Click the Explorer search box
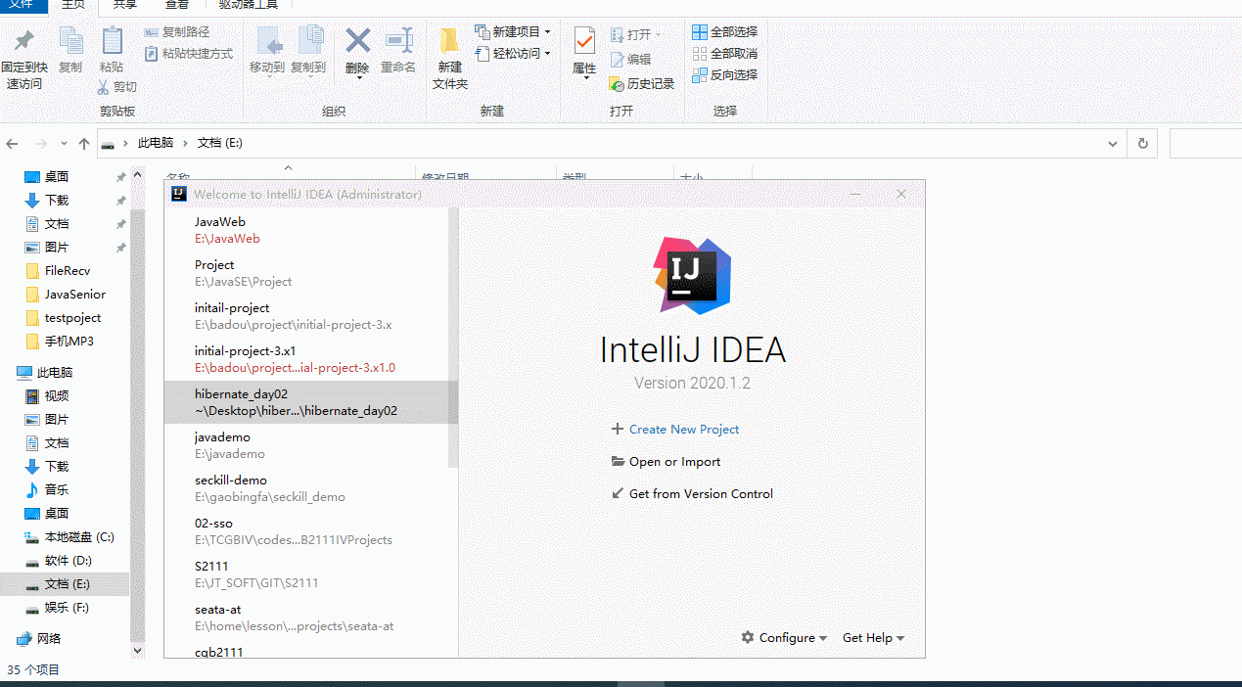1242x687 pixels. tap(1206, 143)
